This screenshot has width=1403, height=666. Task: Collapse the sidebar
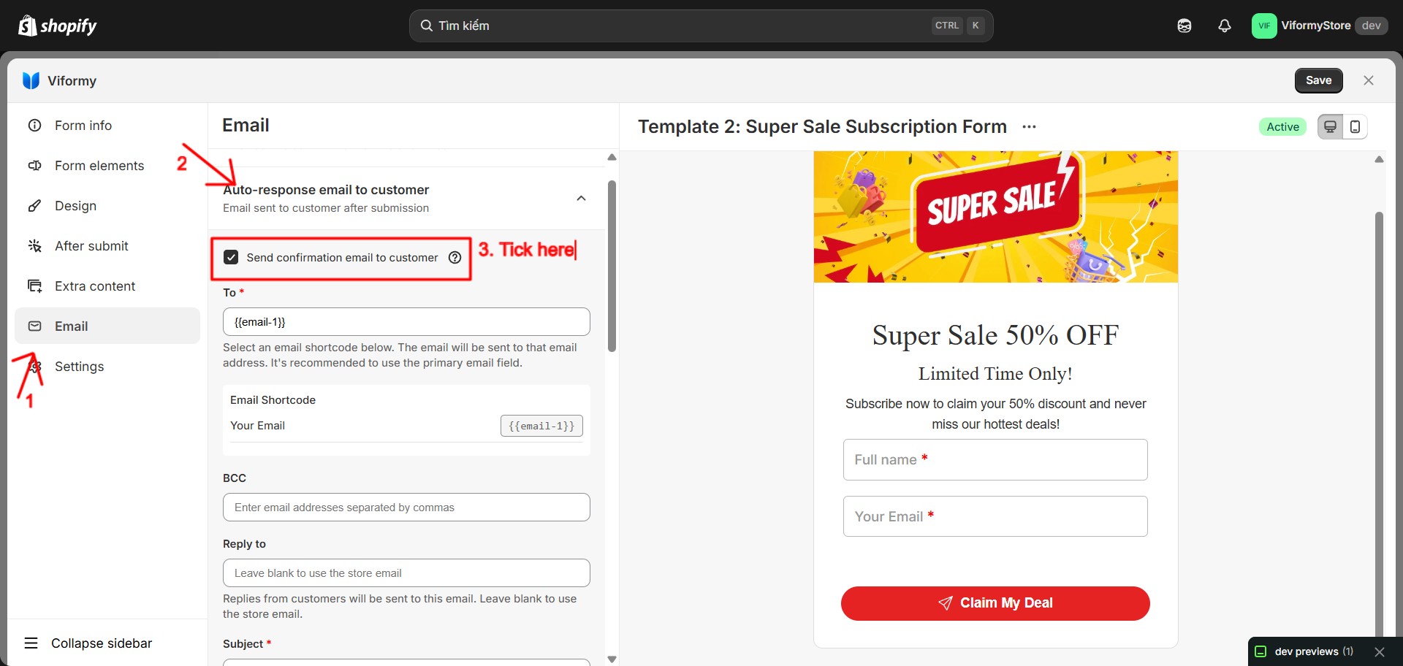pyautogui.click(x=88, y=643)
